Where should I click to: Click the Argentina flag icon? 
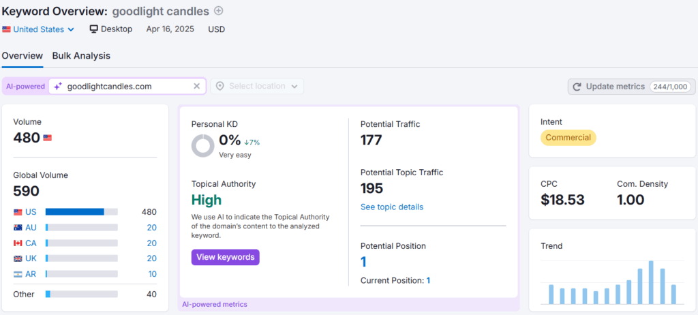[18, 274]
